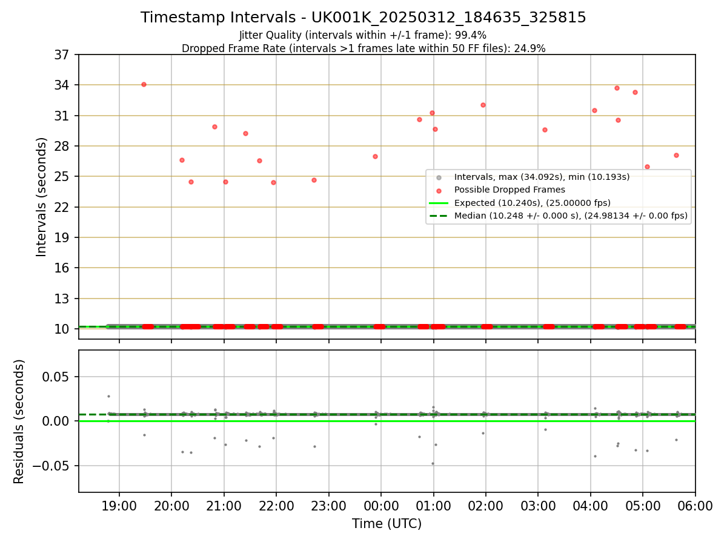727x545 pixels.
Task: Click the '01:00' time axis tick label
Action: (x=434, y=505)
